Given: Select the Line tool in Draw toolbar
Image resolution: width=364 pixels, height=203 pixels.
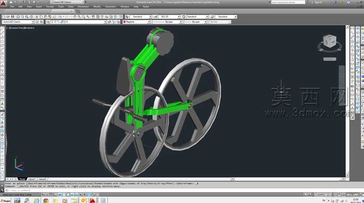Looking at the screenshot, I should tap(2, 28).
